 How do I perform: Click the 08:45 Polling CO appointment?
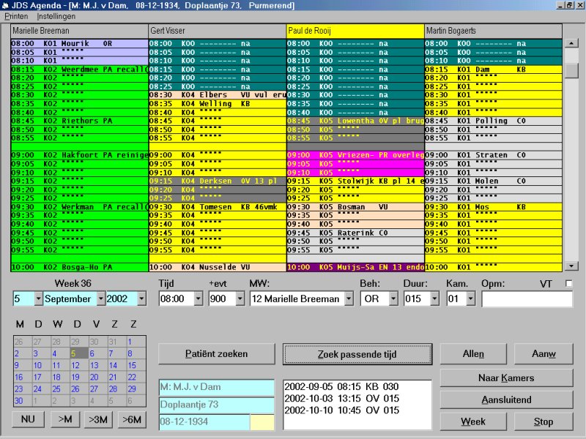(493, 121)
